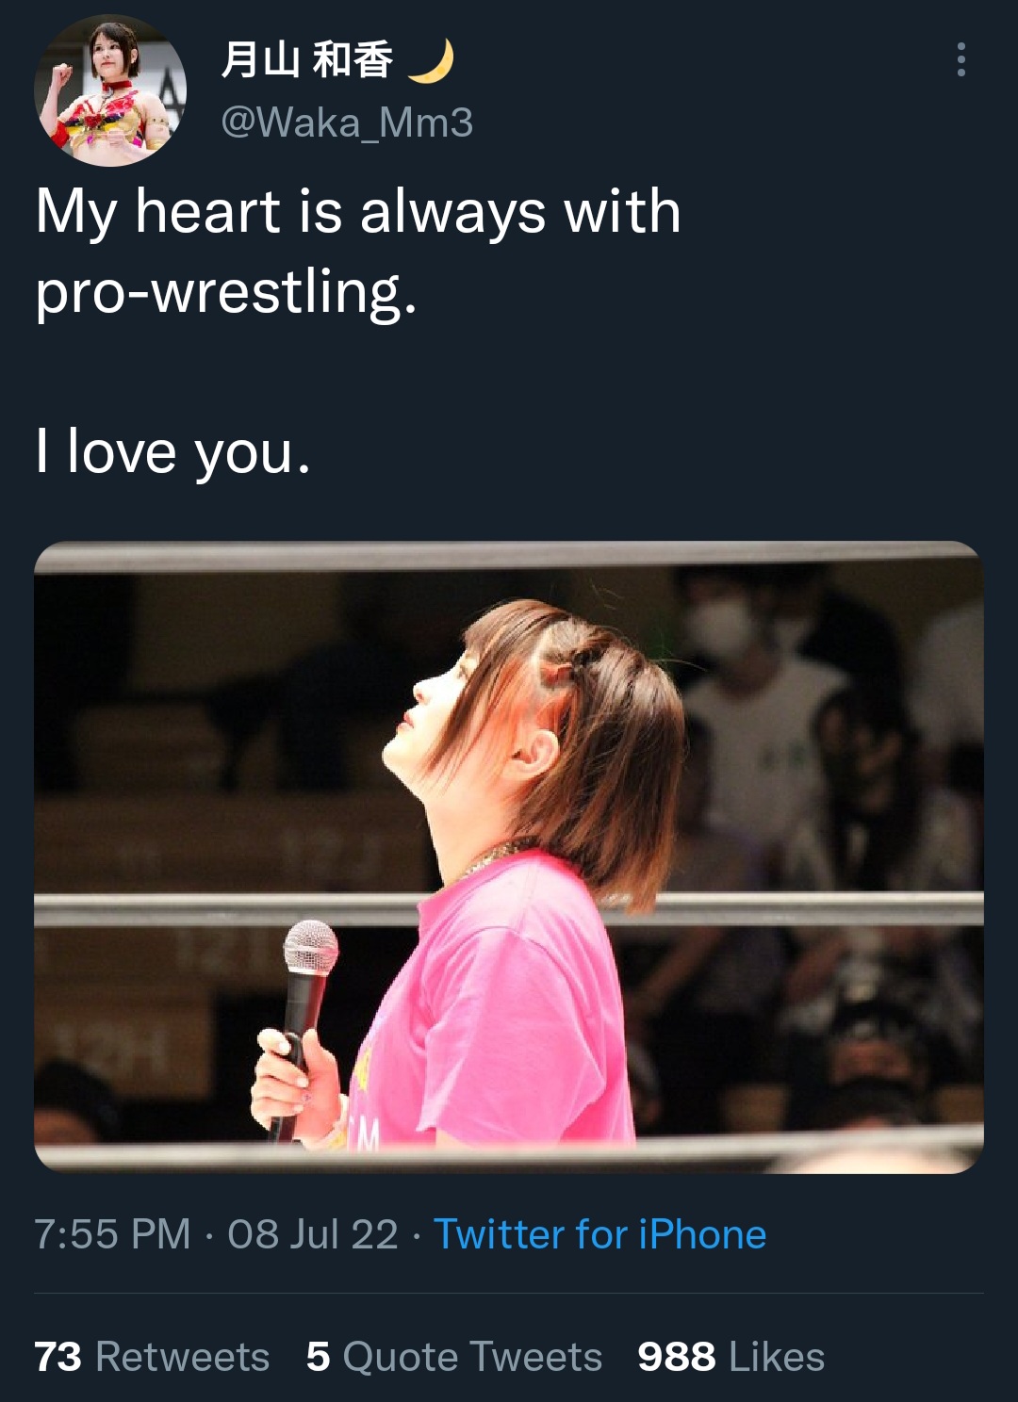Select the 08 Jul 22 date
1018x1402 pixels.
(x=313, y=1234)
